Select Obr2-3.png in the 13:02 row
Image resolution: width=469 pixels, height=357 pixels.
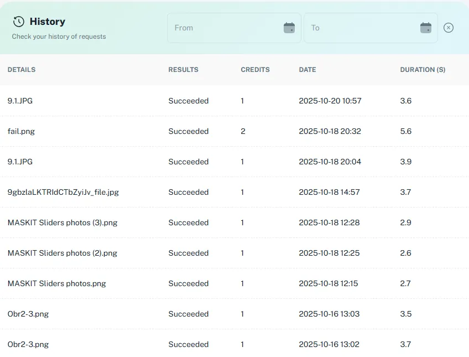click(28, 344)
